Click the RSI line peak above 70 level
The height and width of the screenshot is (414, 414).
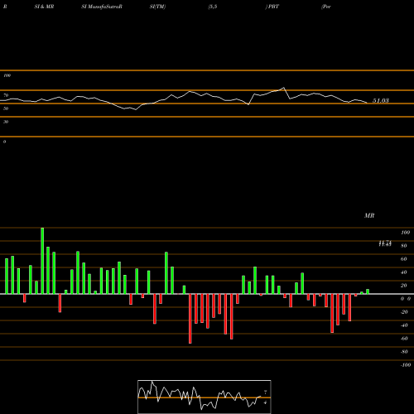[283, 88]
